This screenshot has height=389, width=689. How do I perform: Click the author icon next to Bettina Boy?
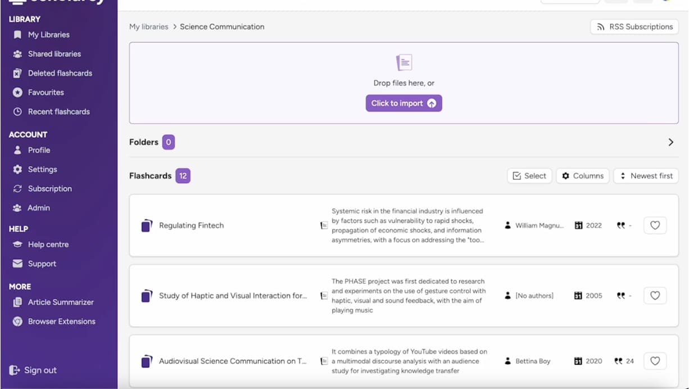[508, 361]
